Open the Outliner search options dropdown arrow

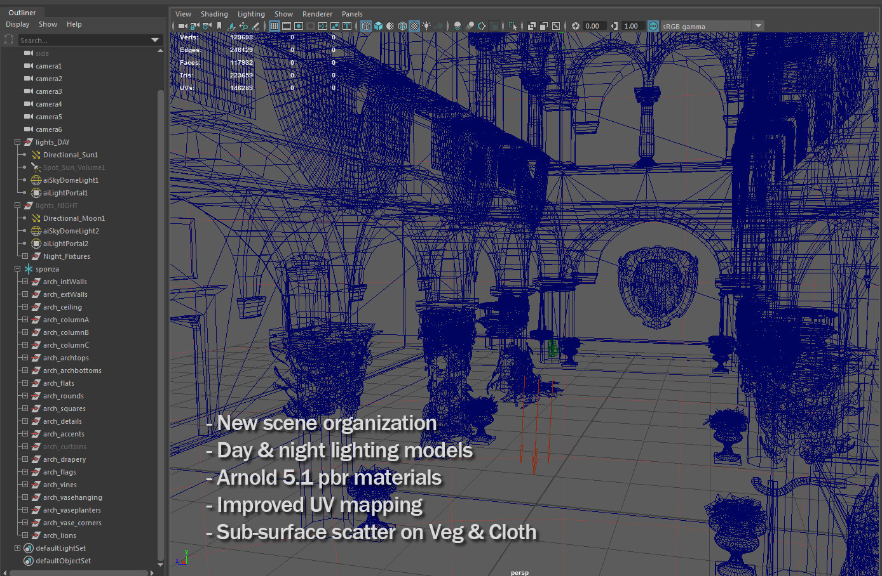(155, 40)
